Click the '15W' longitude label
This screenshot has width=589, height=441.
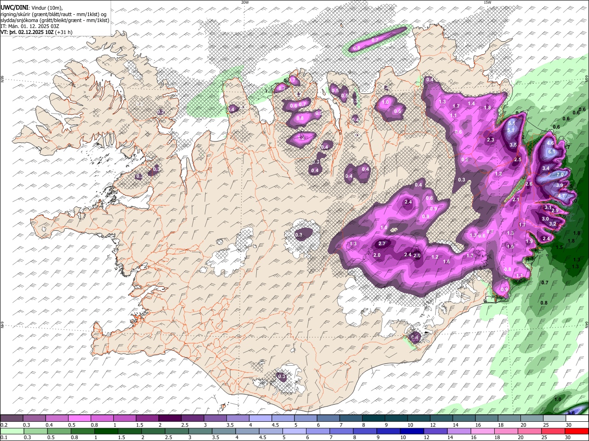point(487,2)
